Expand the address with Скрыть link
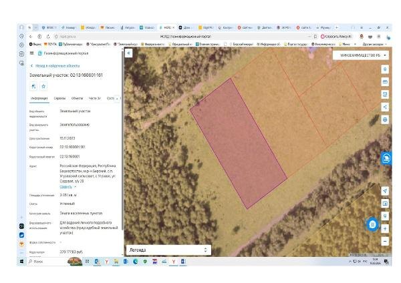This screenshot has width=401, height=283. click(x=68, y=187)
